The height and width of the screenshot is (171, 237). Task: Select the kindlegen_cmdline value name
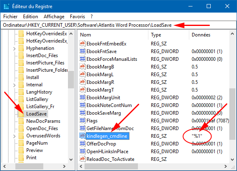pos(108,136)
